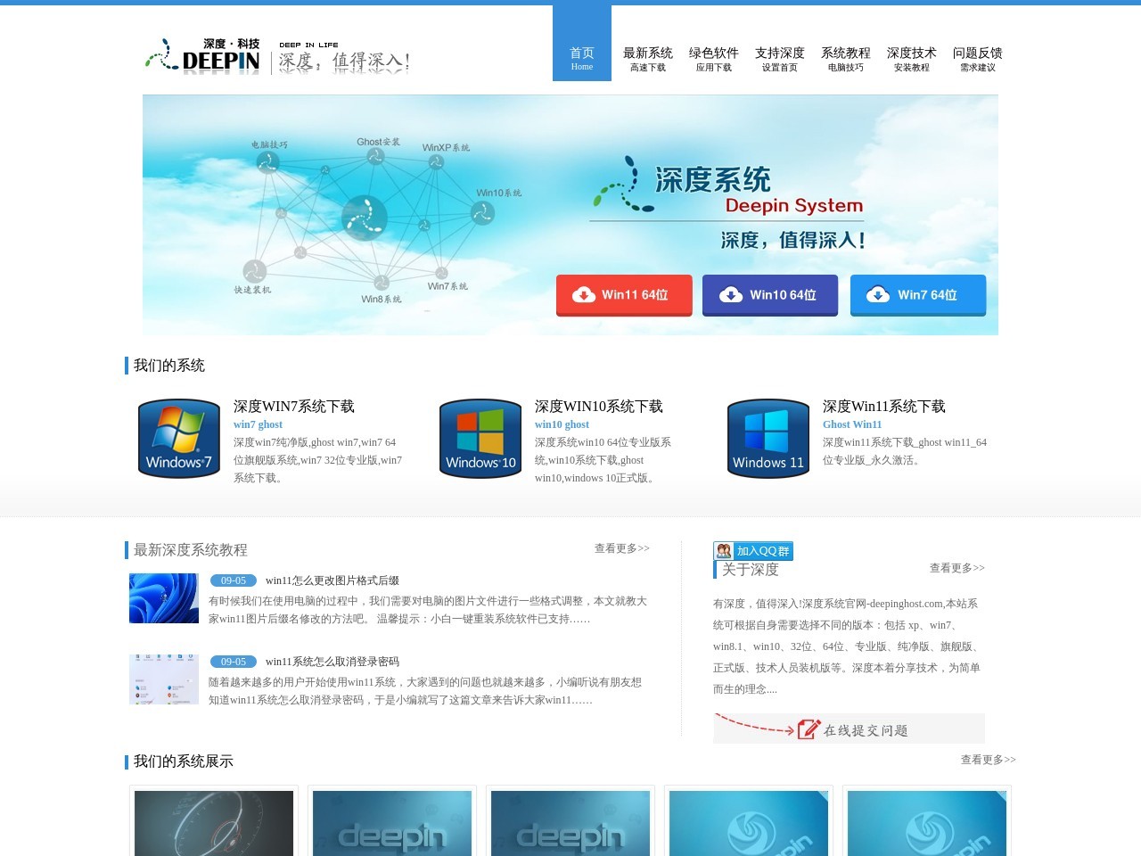The height and width of the screenshot is (856, 1141).
Task: Expand 查看更多 for 最新深度系统教程
Action: coord(622,548)
